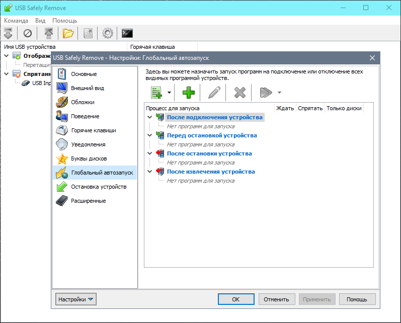Select 'После извлечения устройства' tree item
This screenshot has width=401, height=323.
click(211, 172)
